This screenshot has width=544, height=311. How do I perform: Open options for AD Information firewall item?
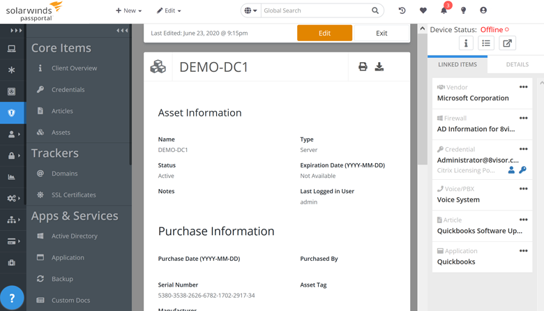click(x=523, y=119)
